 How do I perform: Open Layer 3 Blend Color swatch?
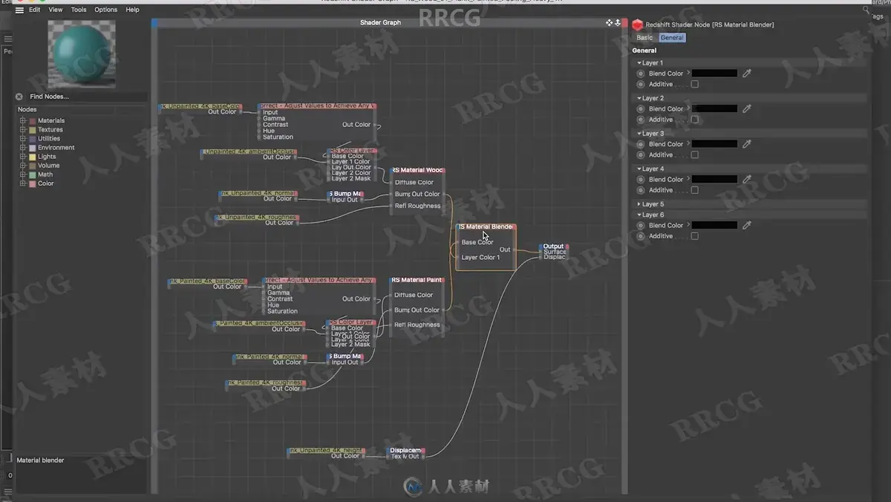pos(715,144)
